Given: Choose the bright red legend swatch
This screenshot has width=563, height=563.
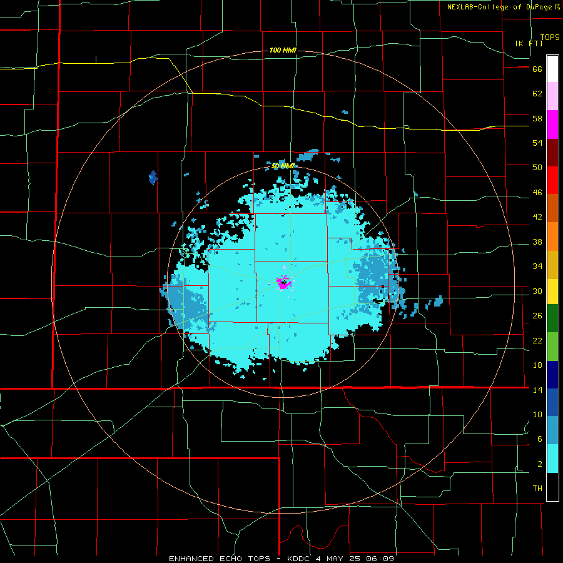Looking at the screenshot, I should coord(552,180).
